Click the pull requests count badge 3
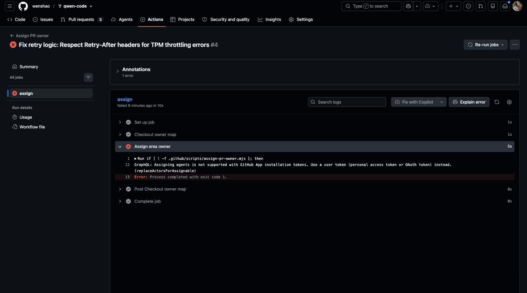Image resolution: width=527 pixels, height=293 pixels. [x=100, y=19]
